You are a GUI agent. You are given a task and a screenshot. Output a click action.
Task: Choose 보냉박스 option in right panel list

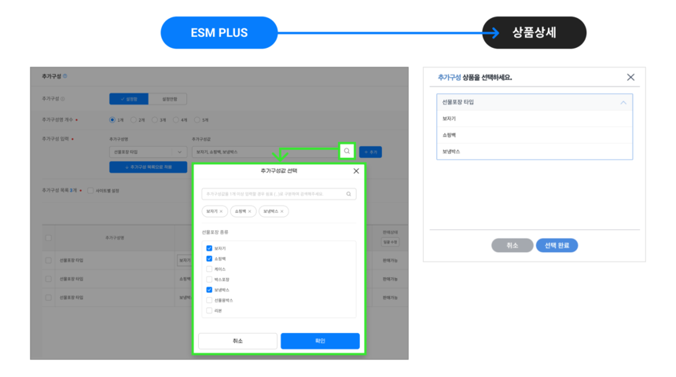[x=535, y=152]
